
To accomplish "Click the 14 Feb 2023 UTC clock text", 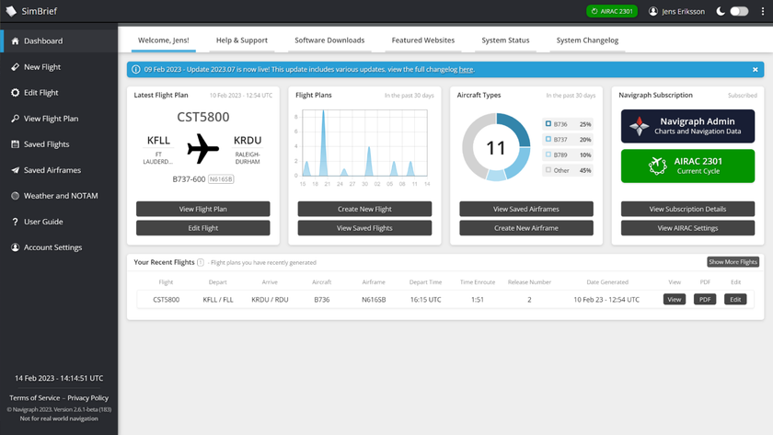I will point(59,378).
